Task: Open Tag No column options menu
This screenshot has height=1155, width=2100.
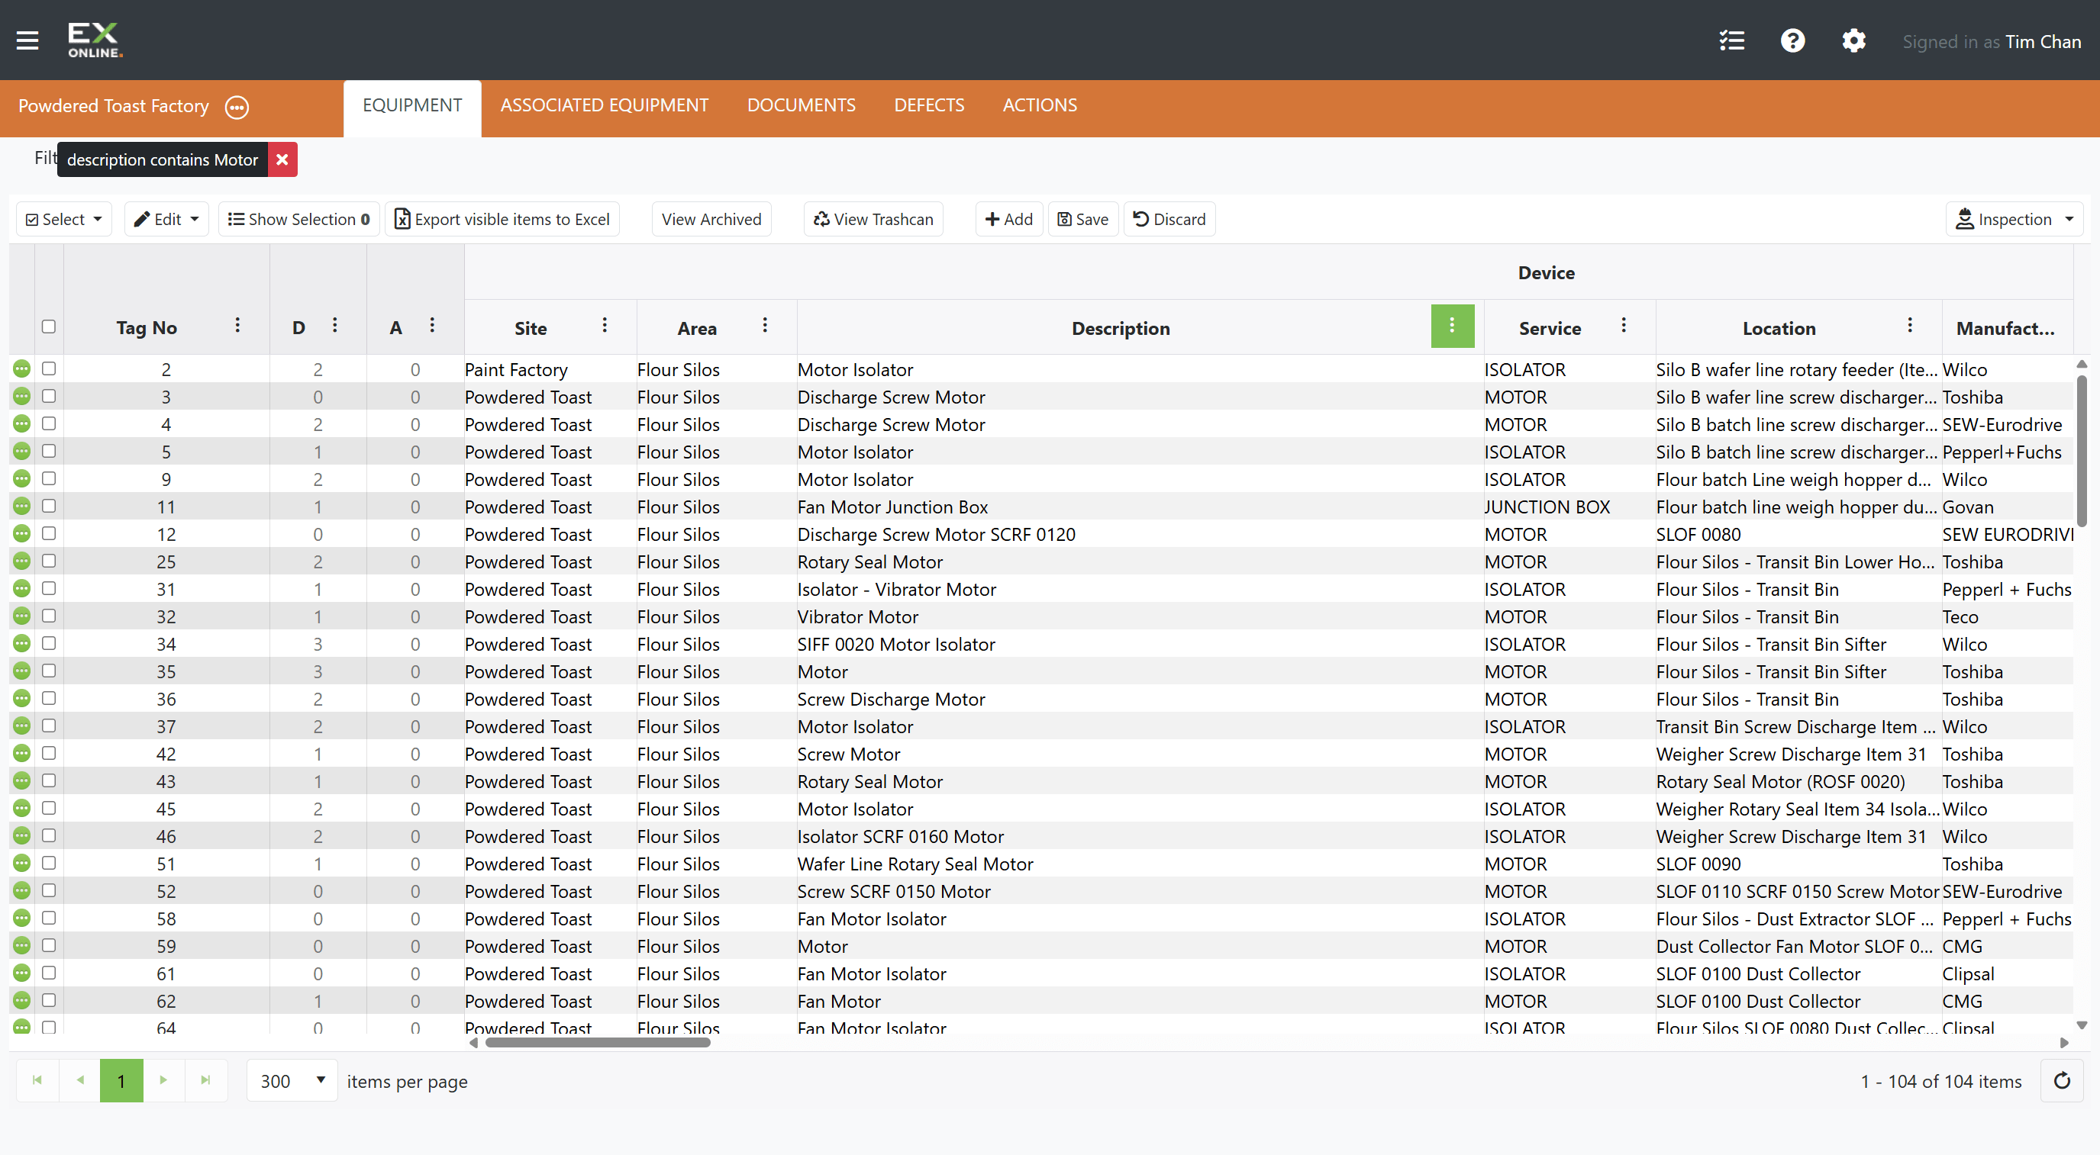Action: coord(237,326)
